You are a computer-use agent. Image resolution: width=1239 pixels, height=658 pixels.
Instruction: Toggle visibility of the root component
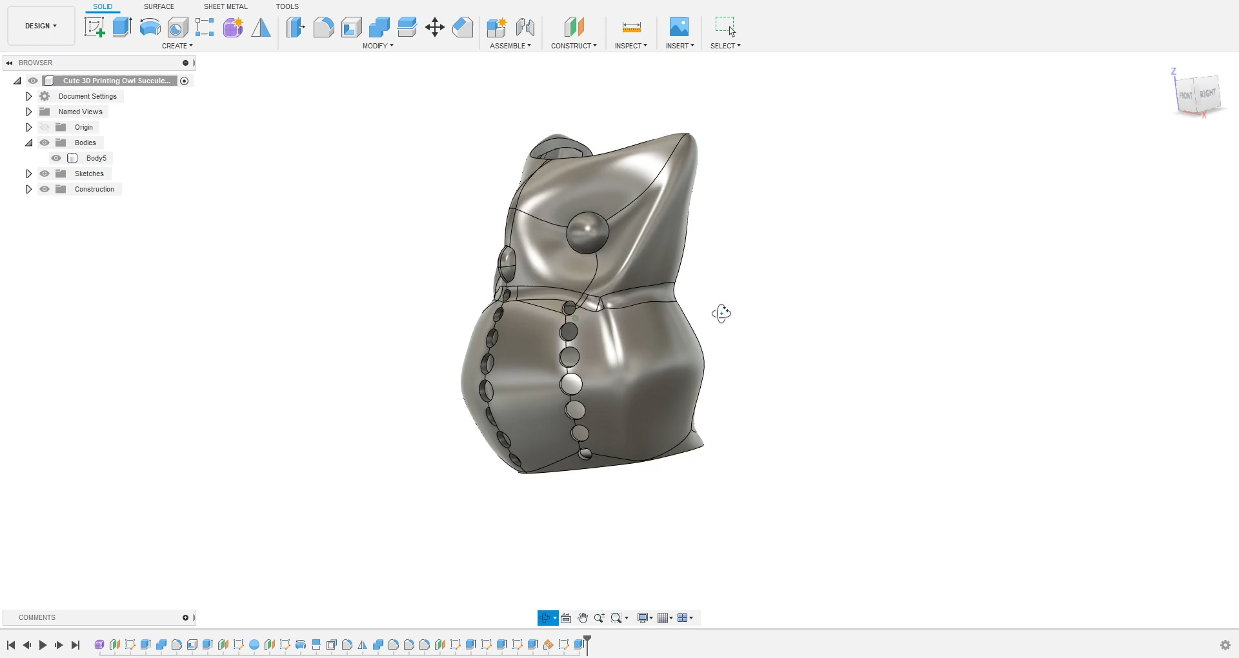pos(33,81)
